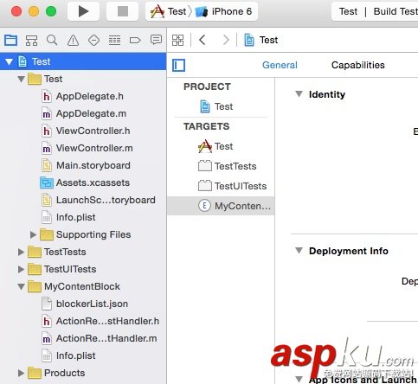Screen dimensions: 418x384
Task: Go forward with the right chevron
Action: (x=226, y=40)
